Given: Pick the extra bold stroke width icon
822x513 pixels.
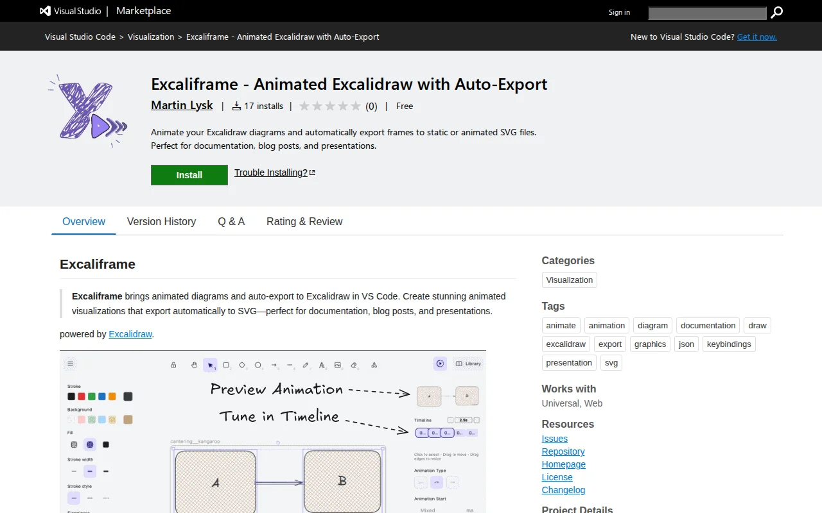Looking at the screenshot, I should (x=106, y=471).
